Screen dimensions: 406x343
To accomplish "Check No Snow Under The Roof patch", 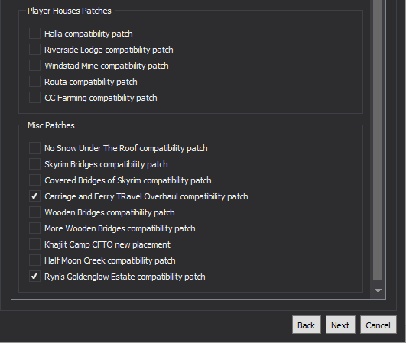I will [x=34, y=148].
